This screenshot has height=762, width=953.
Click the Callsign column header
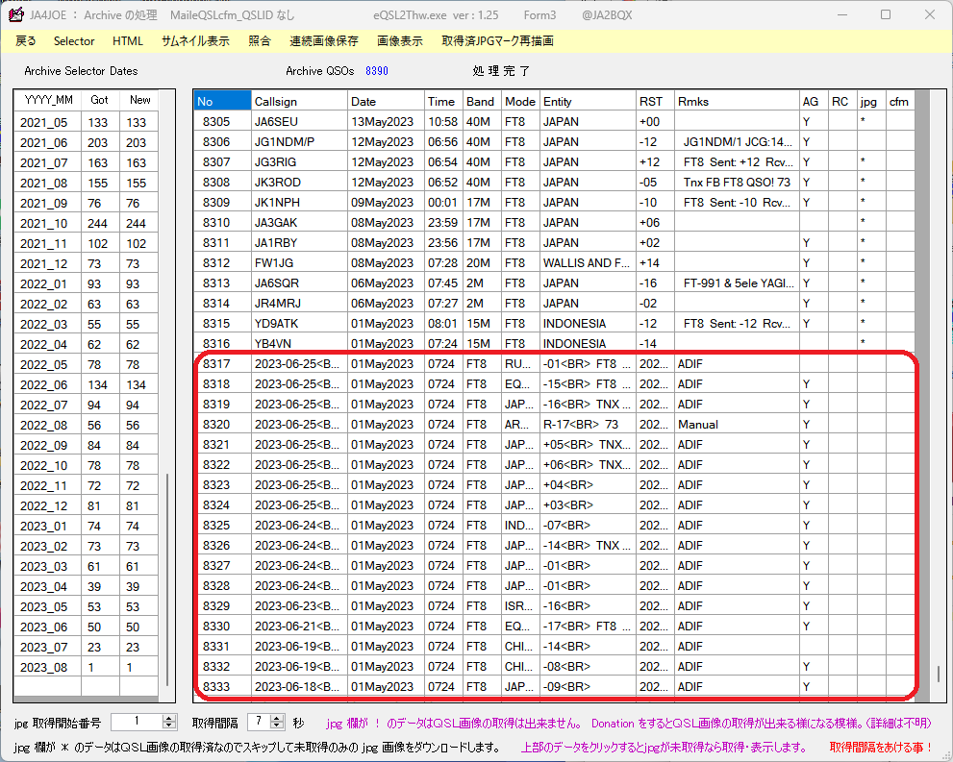[x=299, y=102]
